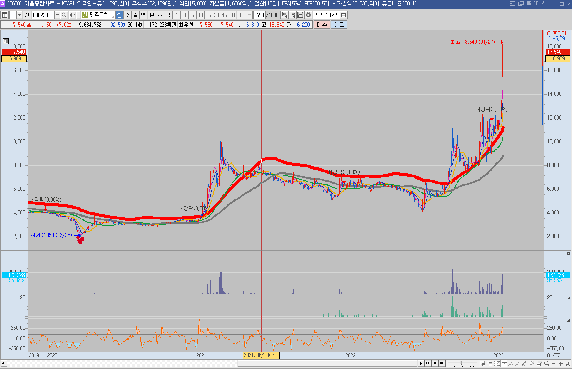Select the second '초' period toggle
This screenshot has width=572, height=369.
click(x=160, y=15)
